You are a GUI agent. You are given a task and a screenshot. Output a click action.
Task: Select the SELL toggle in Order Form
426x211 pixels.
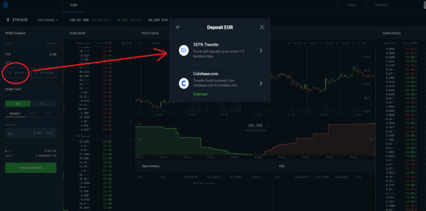click(x=44, y=104)
